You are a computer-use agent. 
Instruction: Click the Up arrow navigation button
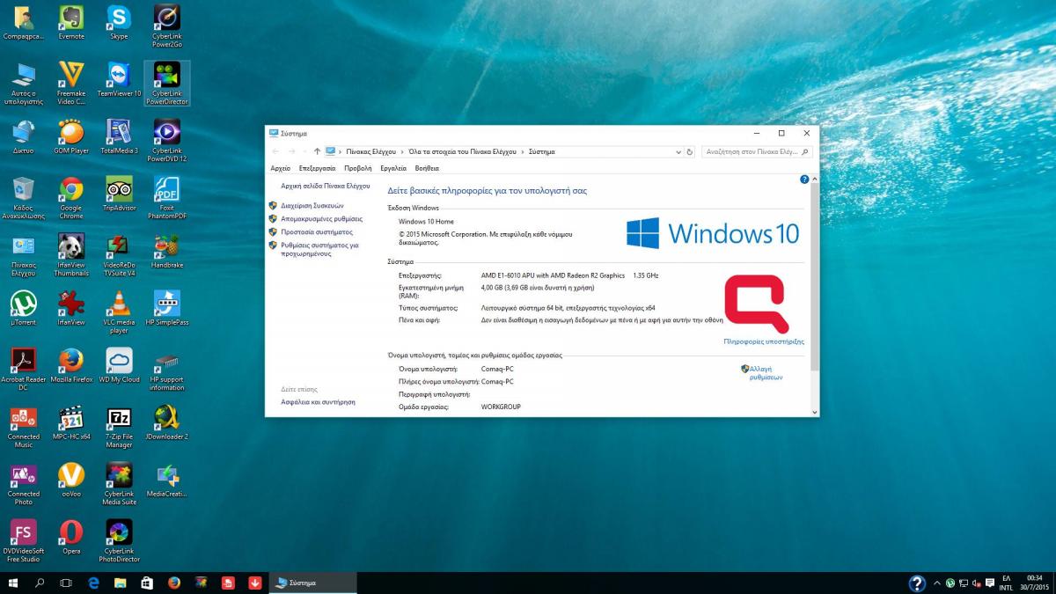(x=317, y=151)
